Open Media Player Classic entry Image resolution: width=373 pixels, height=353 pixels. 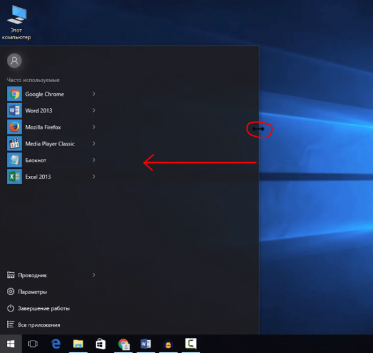(50, 144)
